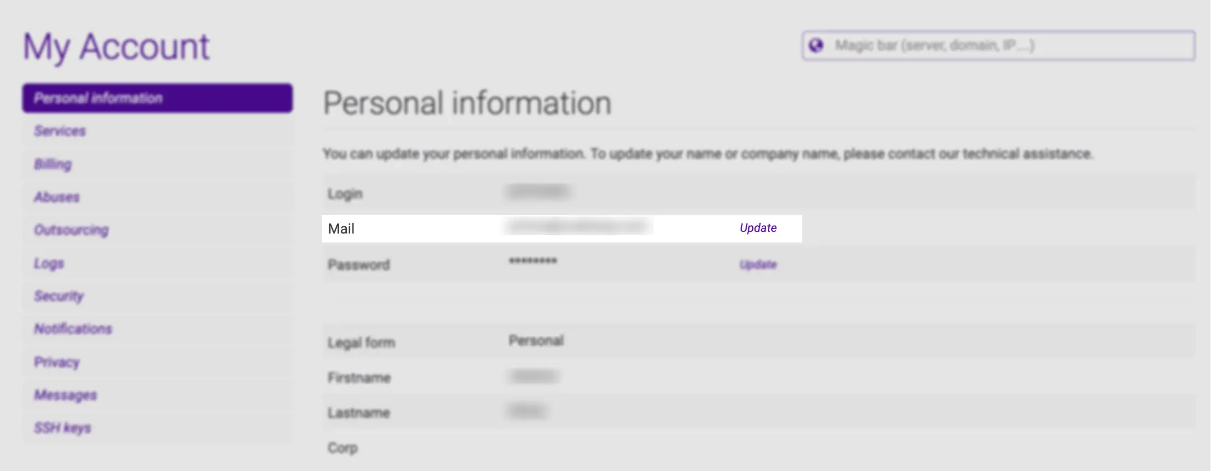Screen dimensions: 1211x471
Task: Open Logs in the account menu
Action: click(x=49, y=263)
